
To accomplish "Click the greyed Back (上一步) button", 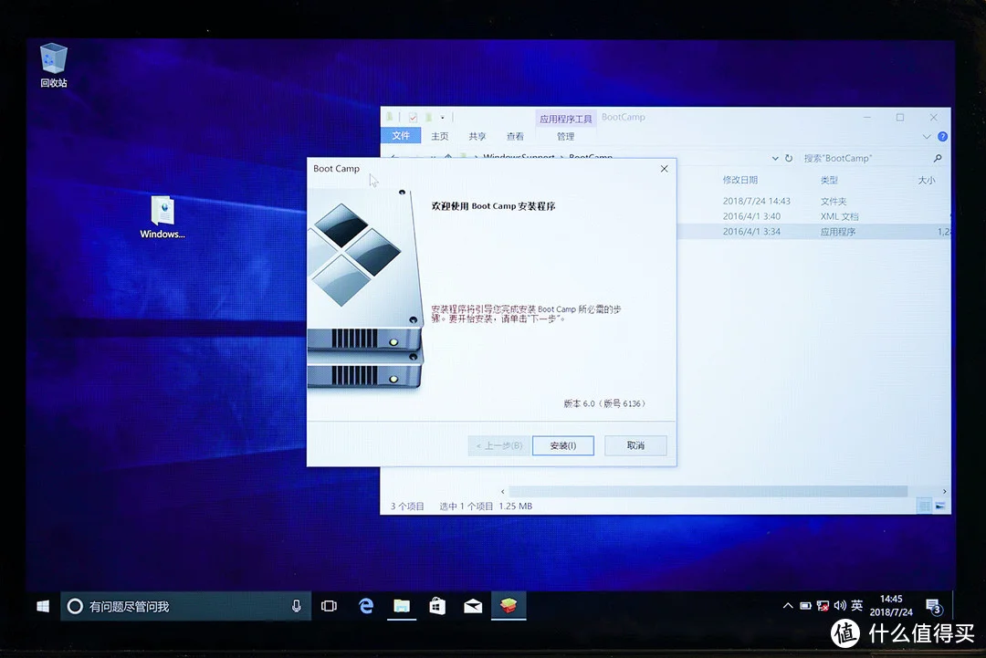I will click(498, 445).
